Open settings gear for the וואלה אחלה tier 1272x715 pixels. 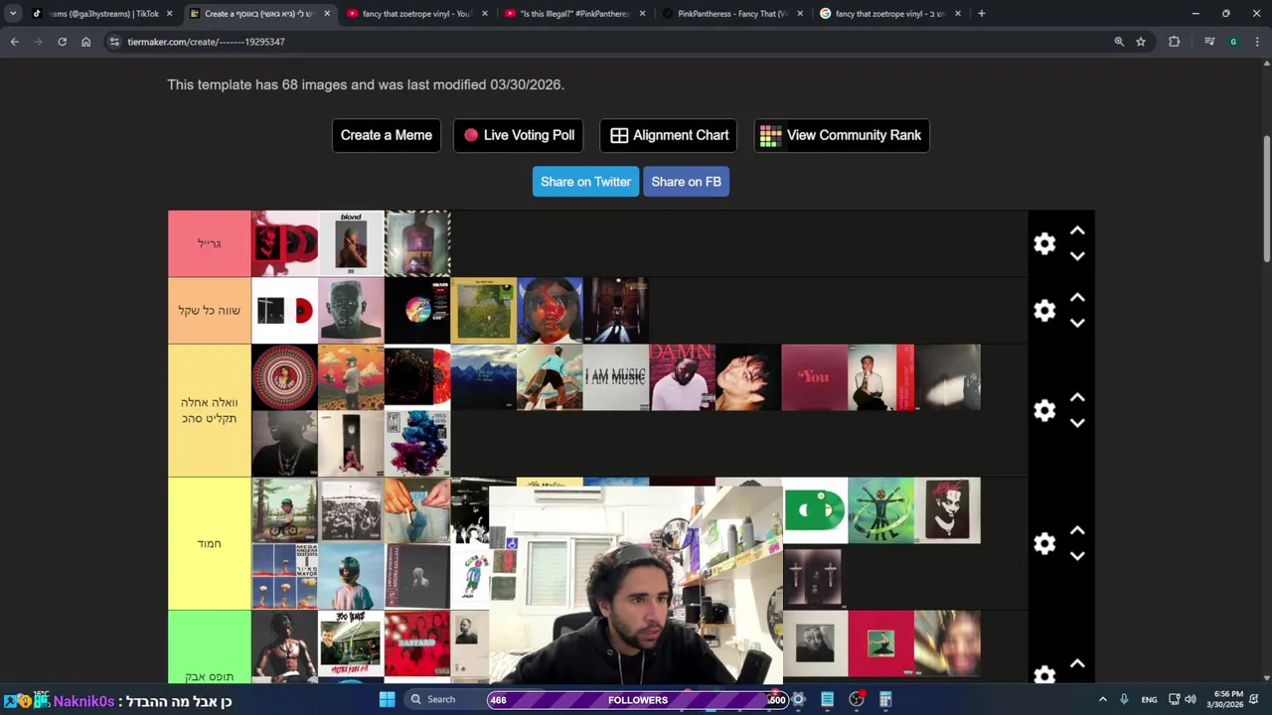point(1044,410)
